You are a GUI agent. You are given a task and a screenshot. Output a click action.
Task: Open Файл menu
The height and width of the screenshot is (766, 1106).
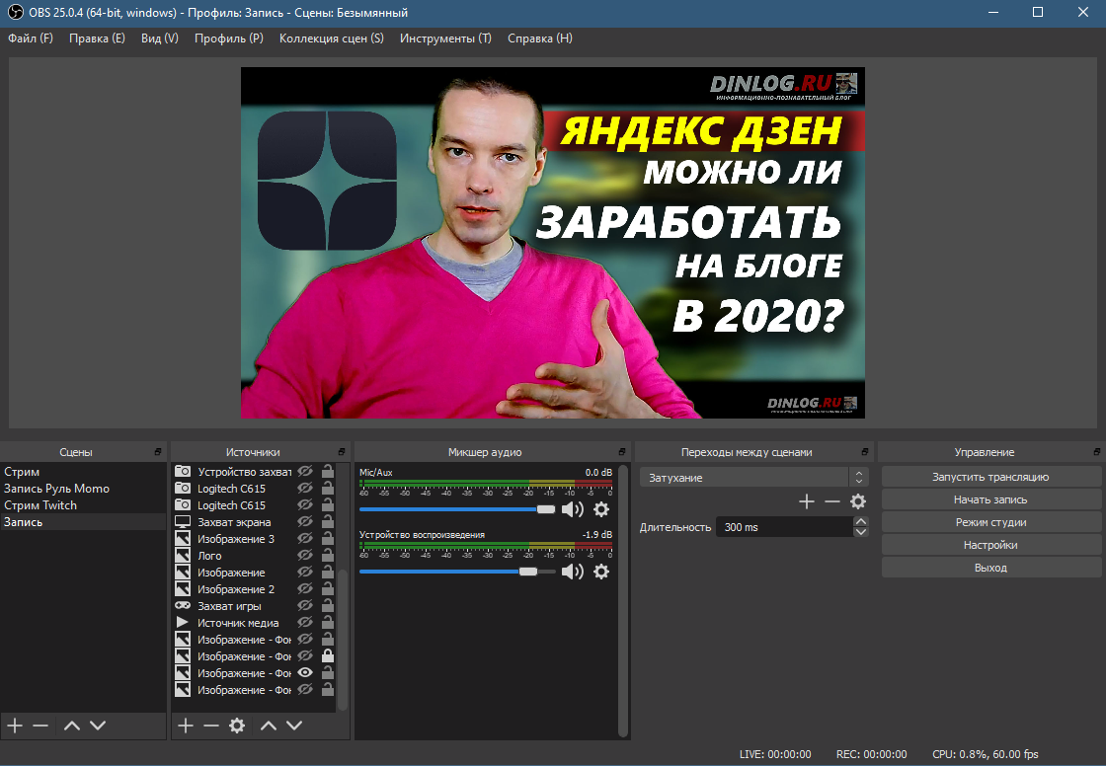point(31,38)
